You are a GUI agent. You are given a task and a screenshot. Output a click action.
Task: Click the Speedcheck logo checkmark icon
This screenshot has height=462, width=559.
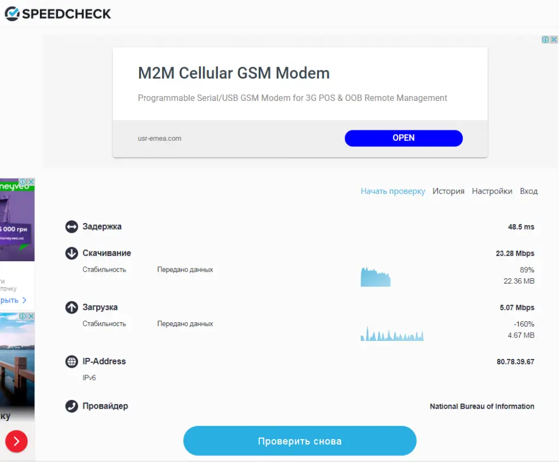pos(12,14)
